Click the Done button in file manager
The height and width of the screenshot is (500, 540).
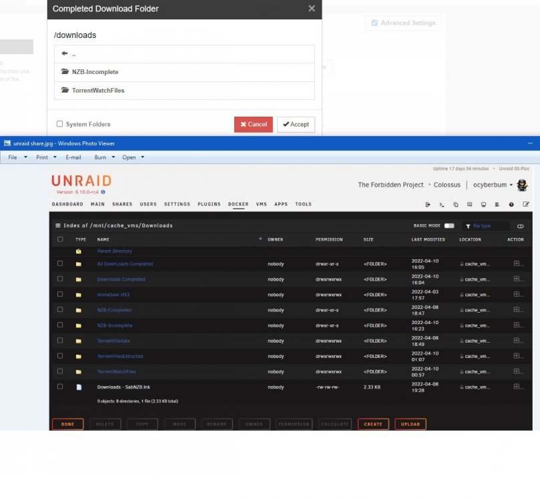click(68, 424)
